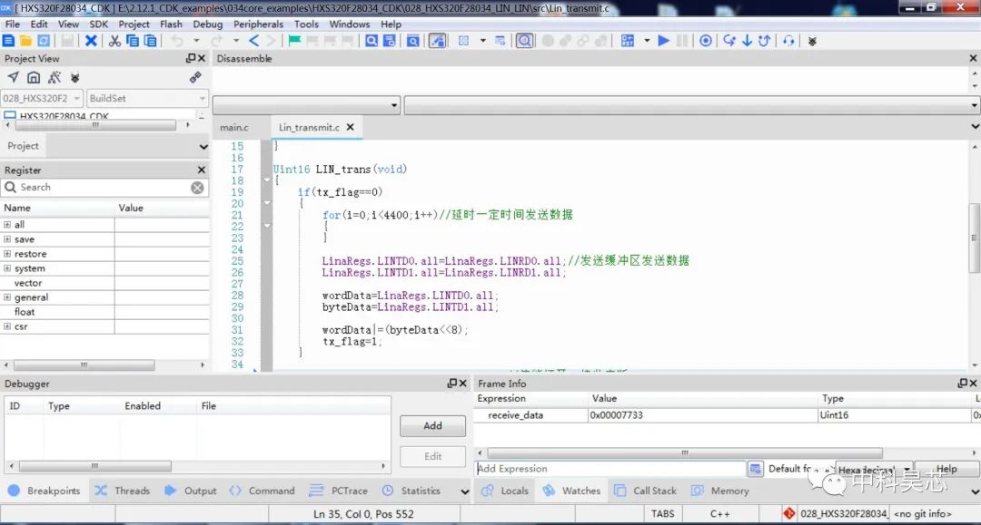Viewport: 981px width, 525px height.
Task: Click the Frame Info horizontal scrollbar
Action: tap(685, 452)
